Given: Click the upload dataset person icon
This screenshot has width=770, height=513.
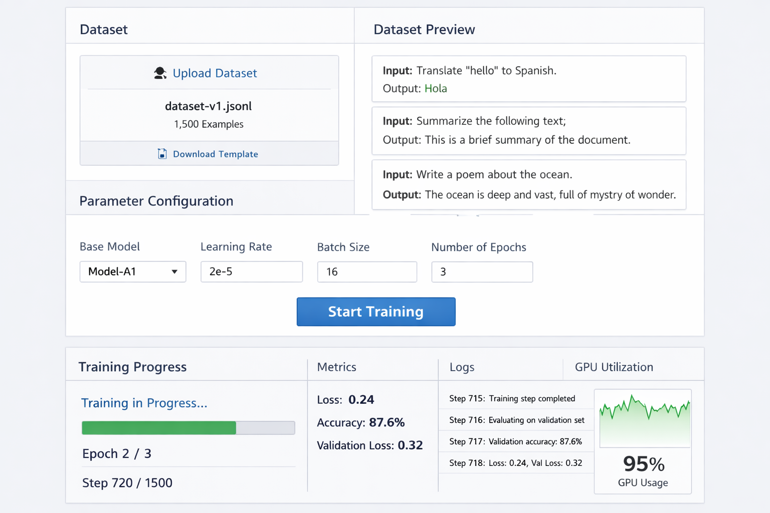Looking at the screenshot, I should click(160, 73).
